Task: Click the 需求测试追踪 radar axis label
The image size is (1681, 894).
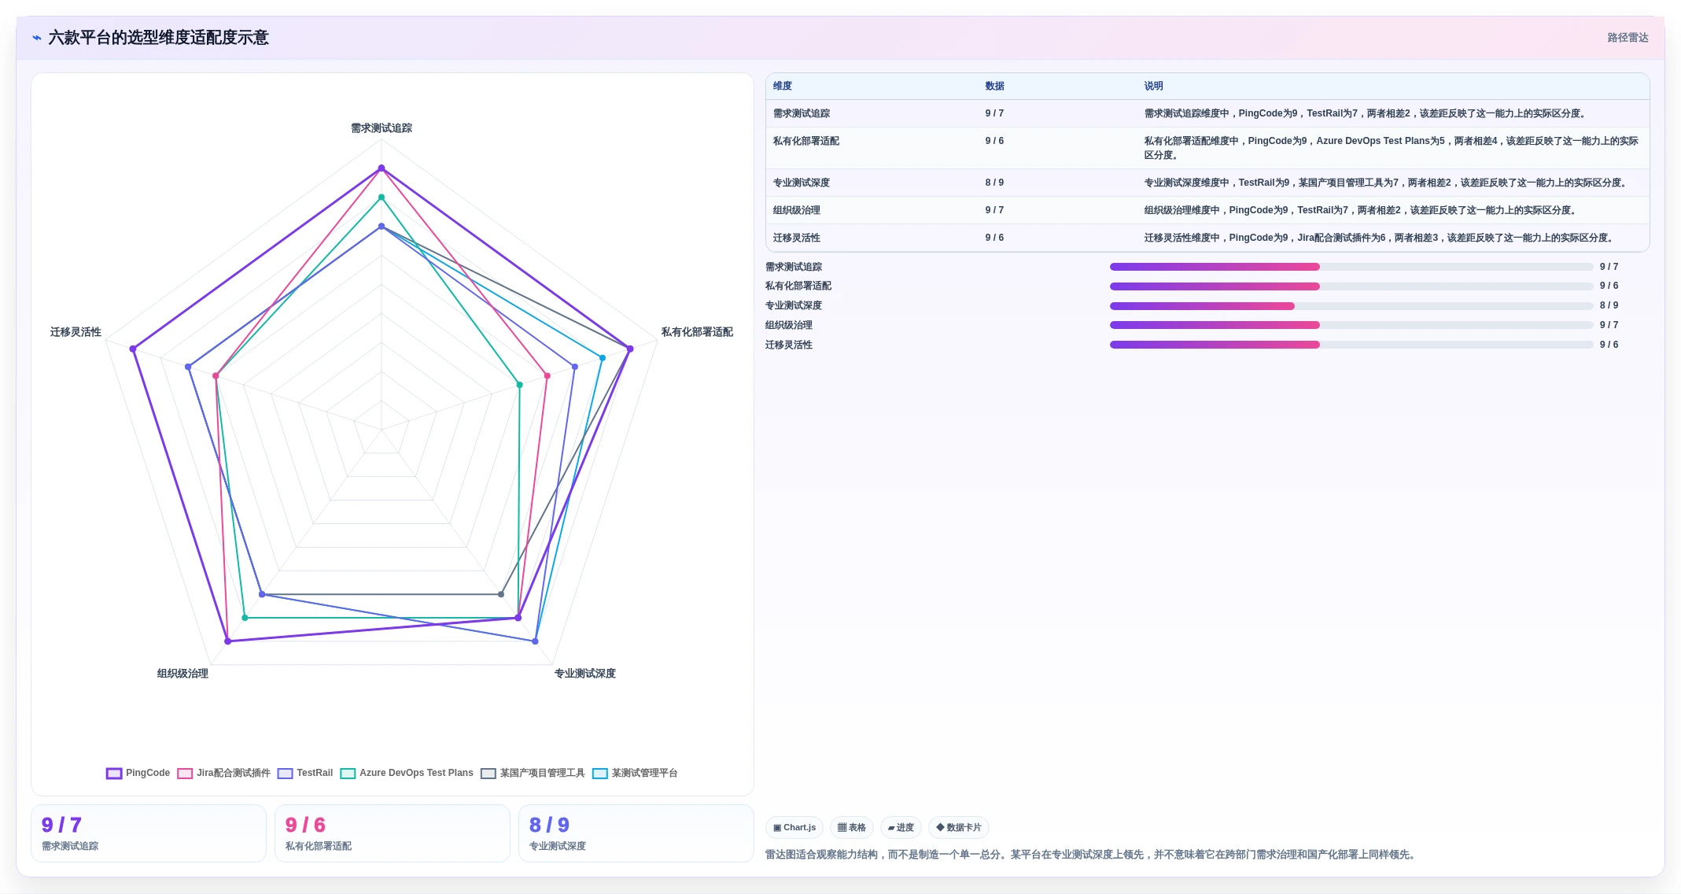Action: (x=382, y=127)
